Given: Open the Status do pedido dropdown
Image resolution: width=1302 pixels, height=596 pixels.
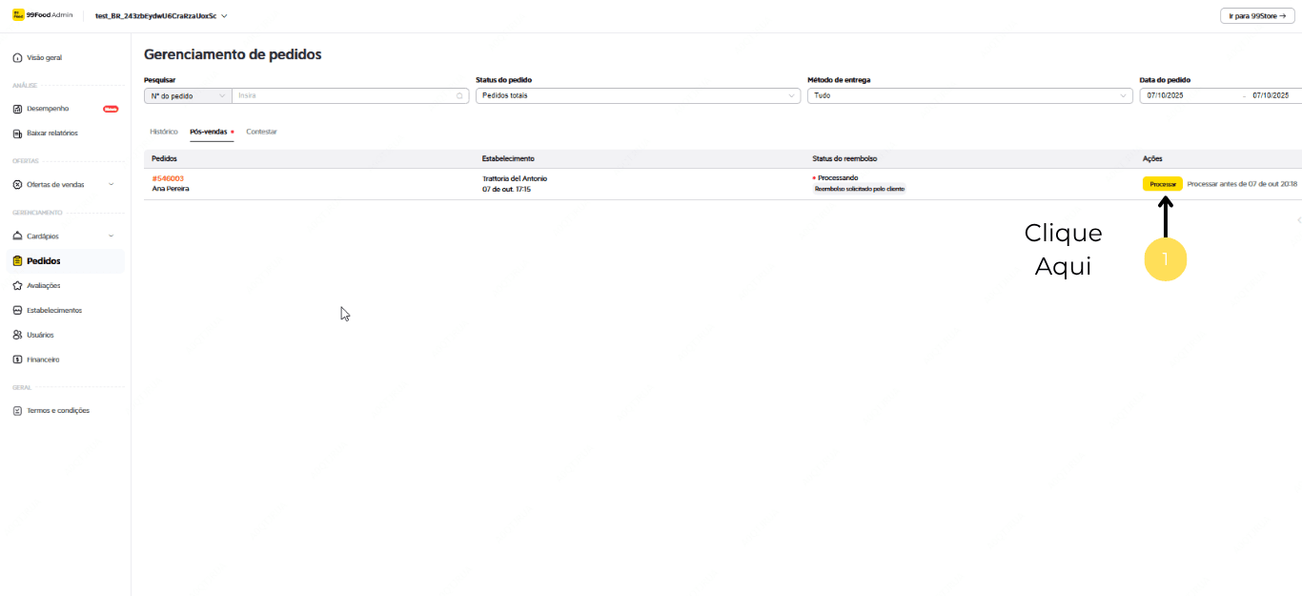Looking at the screenshot, I should point(638,95).
